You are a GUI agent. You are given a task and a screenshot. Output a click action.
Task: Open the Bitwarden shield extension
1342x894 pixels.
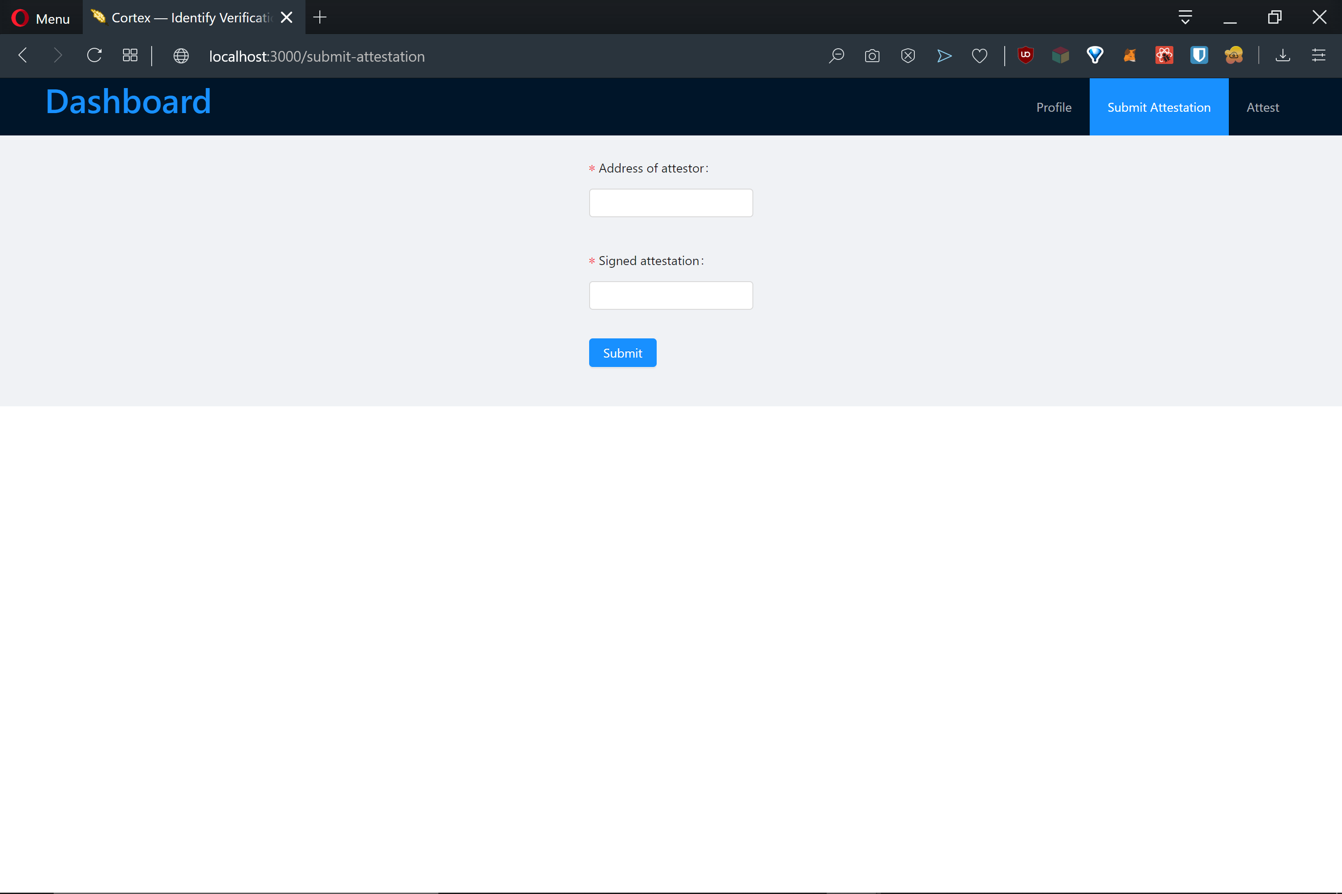tap(1199, 55)
